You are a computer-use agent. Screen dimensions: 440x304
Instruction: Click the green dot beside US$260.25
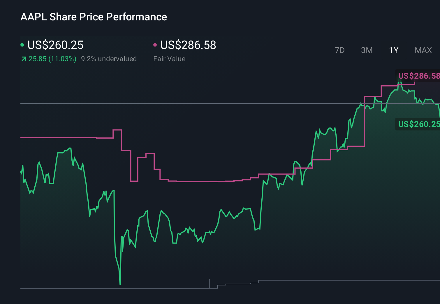(22, 45)
